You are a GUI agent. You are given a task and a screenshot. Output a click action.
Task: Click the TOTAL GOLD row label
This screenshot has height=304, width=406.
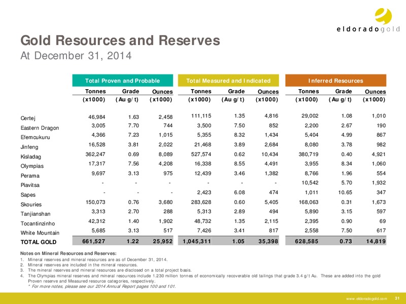[39, 242]
